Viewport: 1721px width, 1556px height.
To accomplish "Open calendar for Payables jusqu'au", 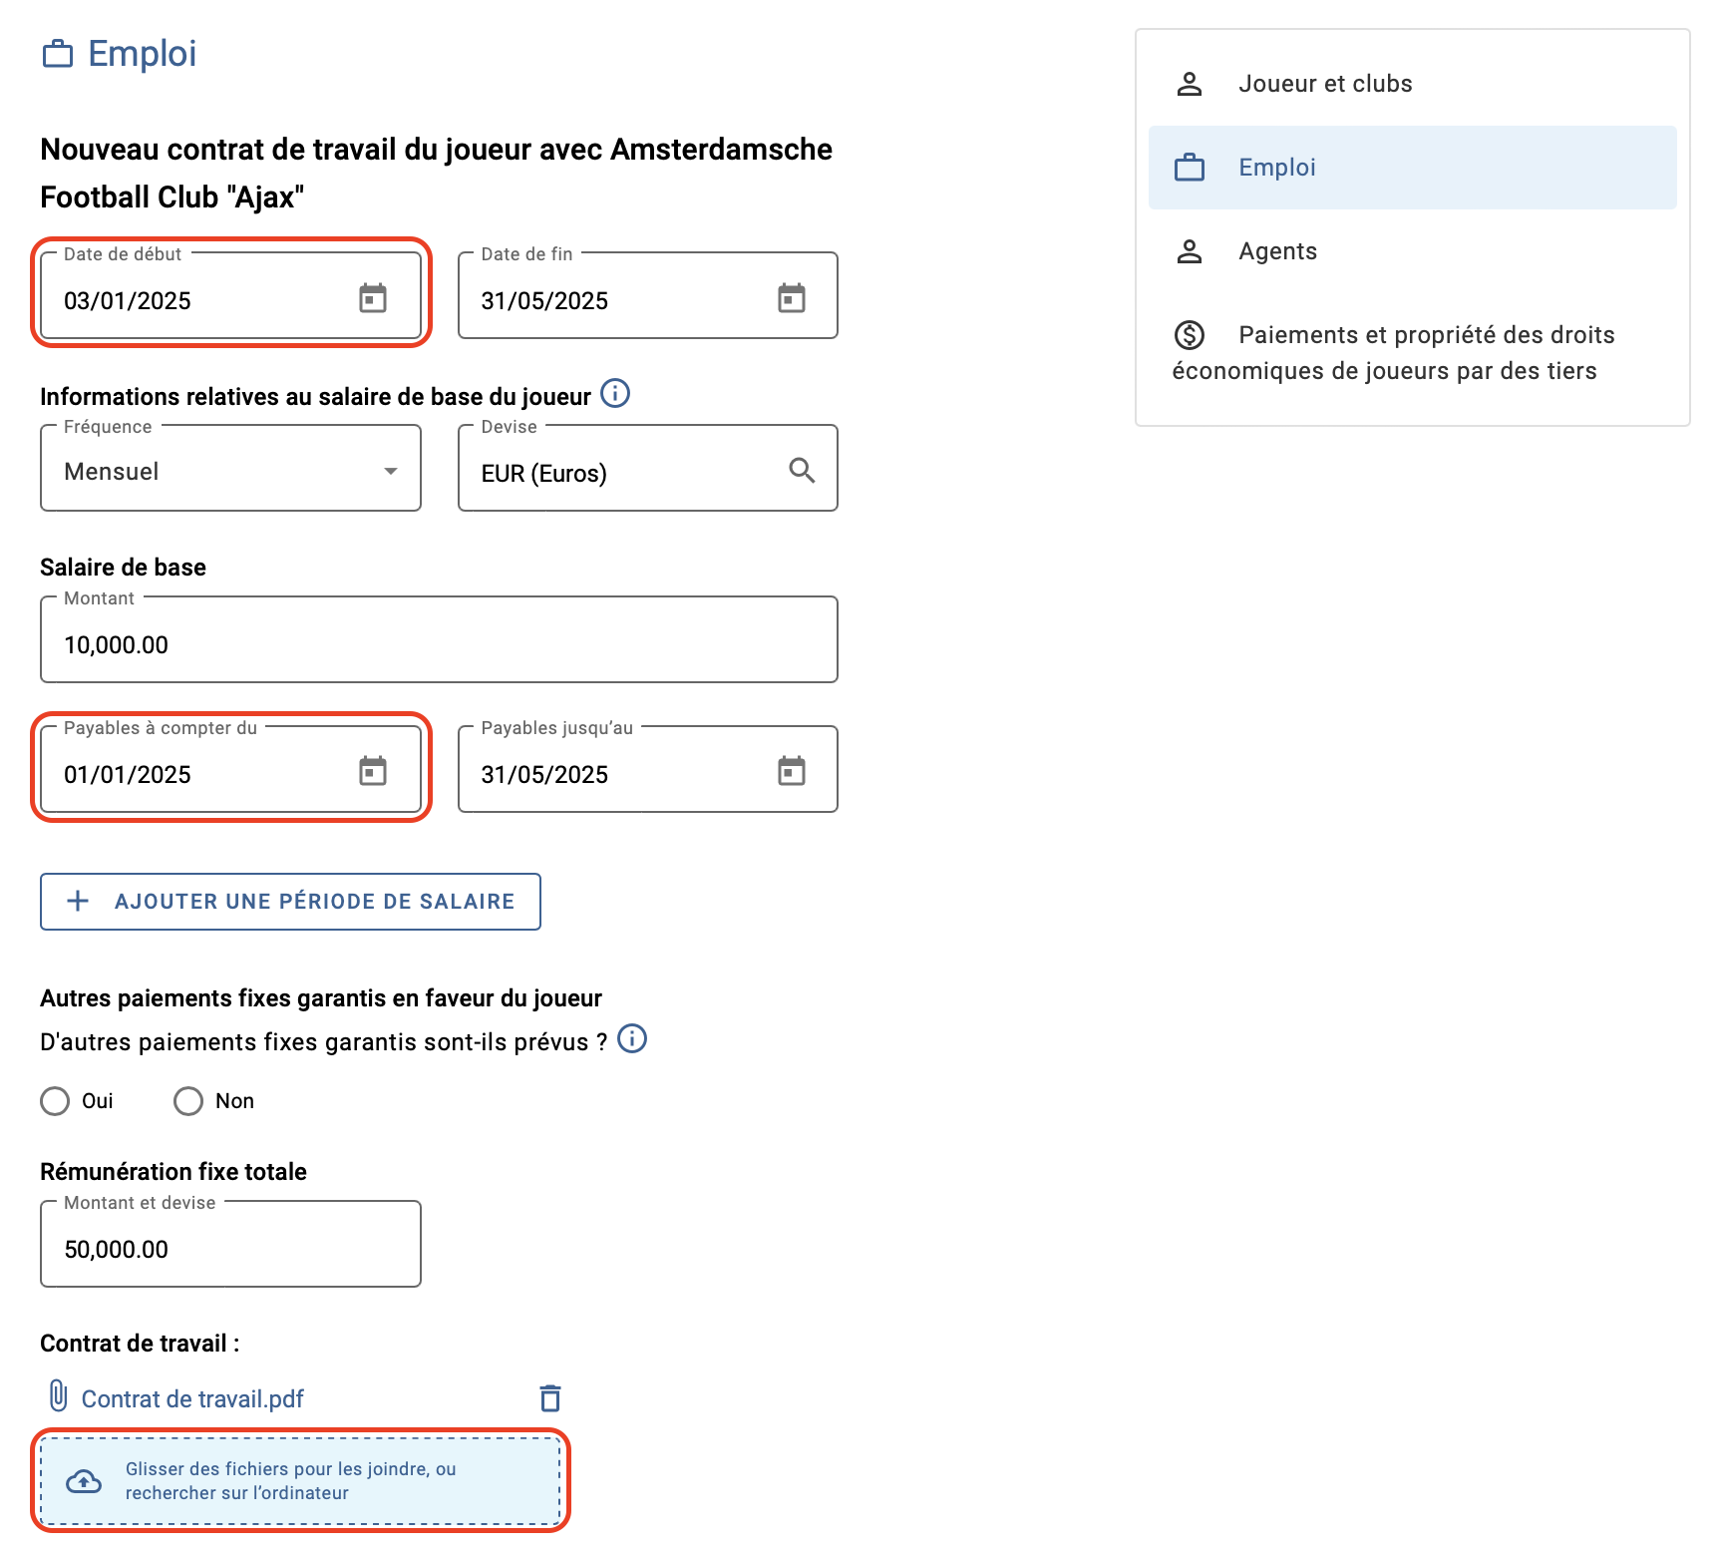I will (792, 771).
